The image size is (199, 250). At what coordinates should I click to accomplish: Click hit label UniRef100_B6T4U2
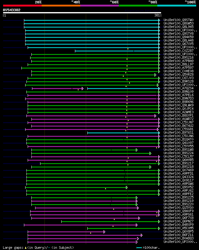coord(178,126)
